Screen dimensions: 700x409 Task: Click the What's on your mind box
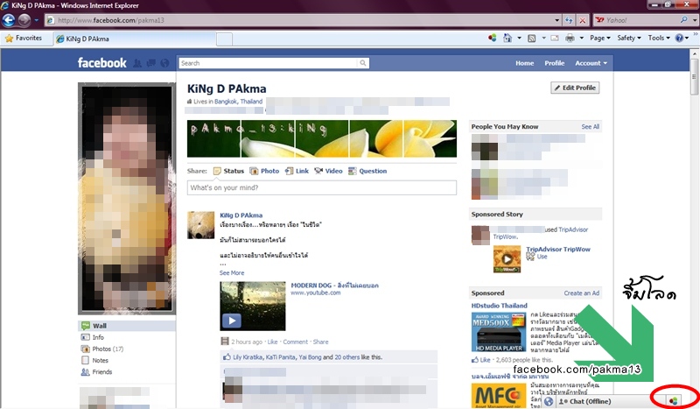(x=322, y=187)
